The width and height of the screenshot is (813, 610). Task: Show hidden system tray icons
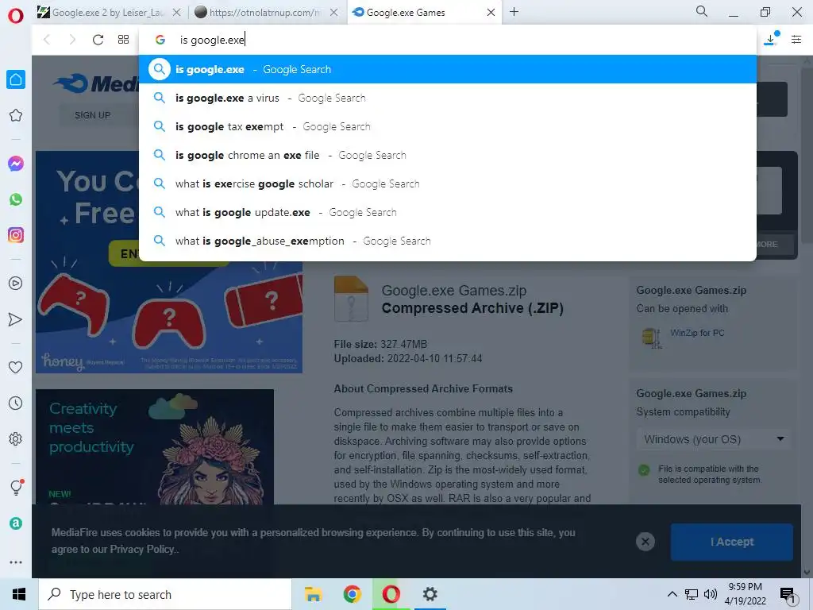point(672,594)
